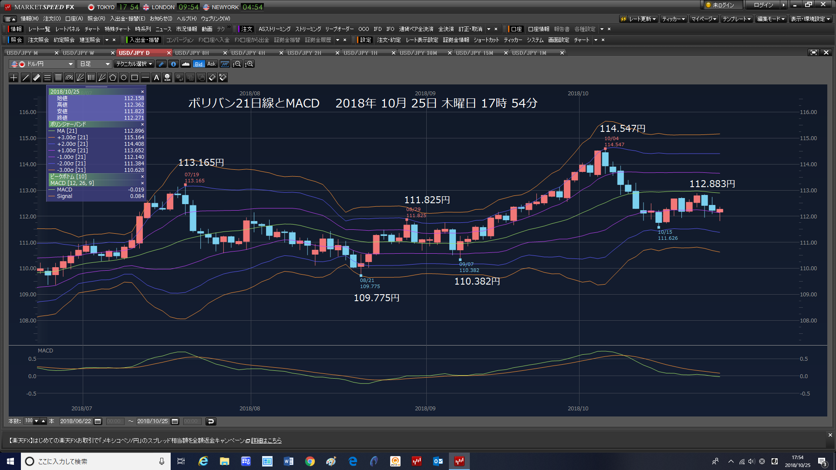Select the dense parallel lines tool
The height and width of the screenshot is (470, 836).
pyautogui.click(x=58, y=77)
